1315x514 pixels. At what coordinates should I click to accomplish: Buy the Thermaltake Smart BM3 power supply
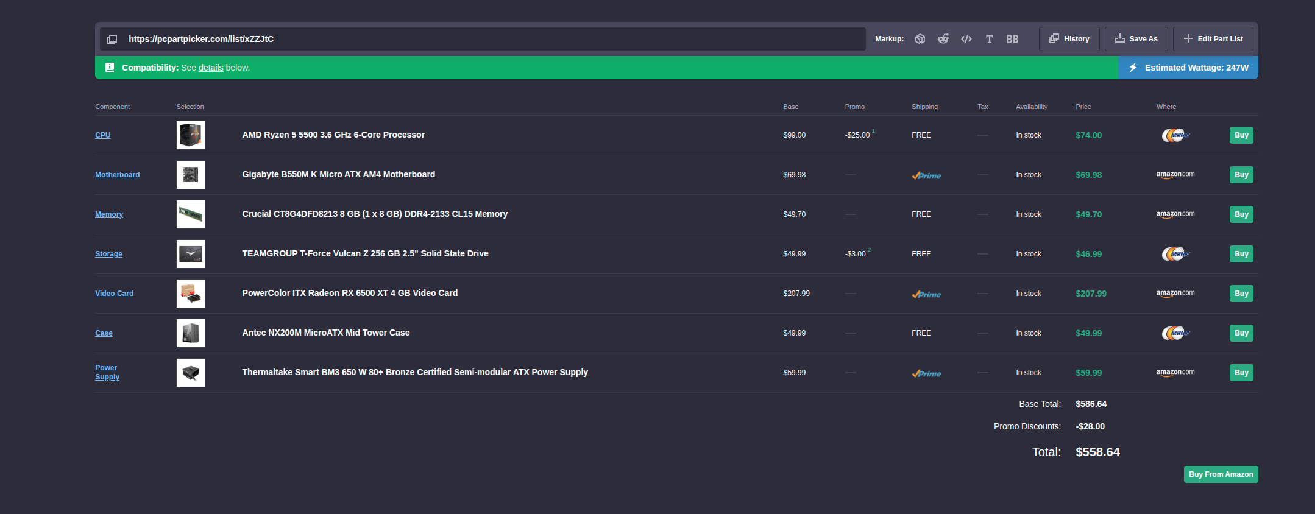point(1241,373)
